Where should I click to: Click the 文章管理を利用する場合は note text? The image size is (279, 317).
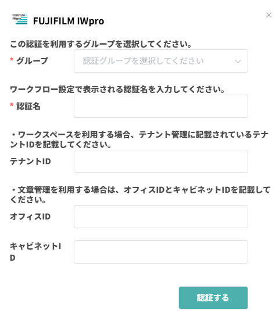[140, 194]
